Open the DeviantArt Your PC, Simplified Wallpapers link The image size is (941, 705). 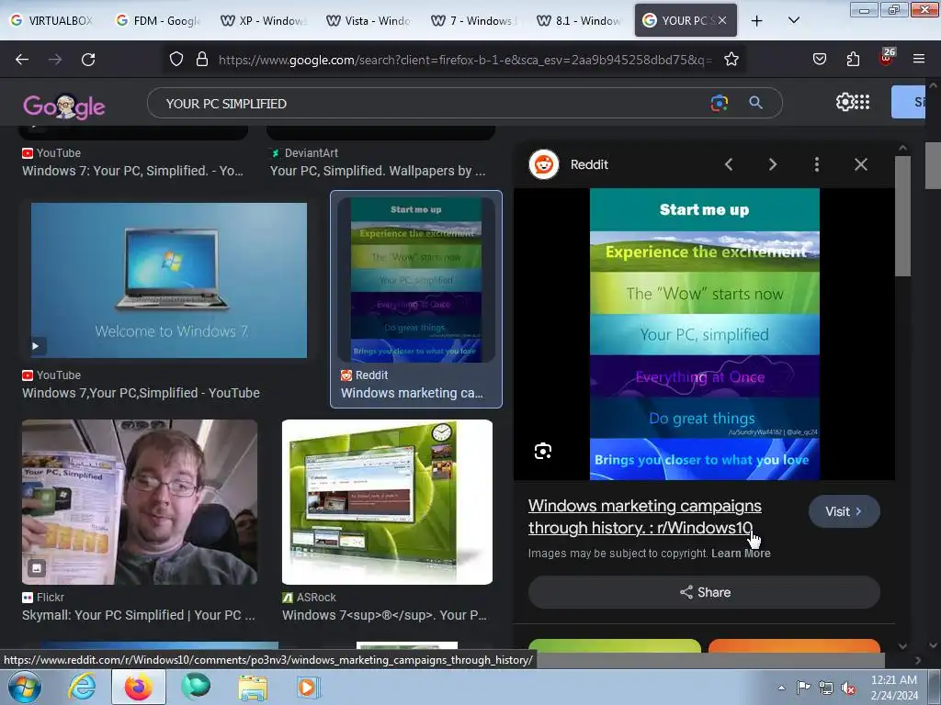click(x=378, y=171)
